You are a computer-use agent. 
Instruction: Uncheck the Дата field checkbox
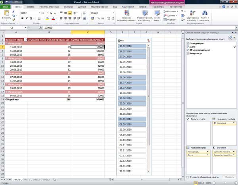[x=188, y=46]
